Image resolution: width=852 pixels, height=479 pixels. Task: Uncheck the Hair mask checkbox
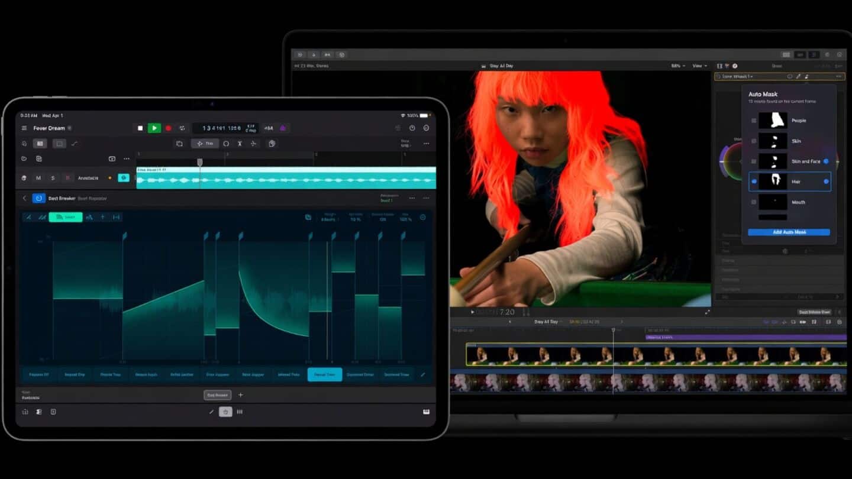[x=753, y=182]
